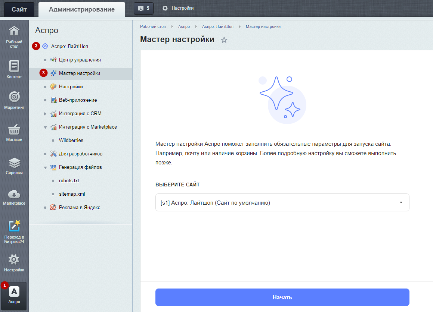This screenshot has width=433, height=312.
Task: Add page to favorites with the star
Action: pyautogui.click(x=224, y=40)
